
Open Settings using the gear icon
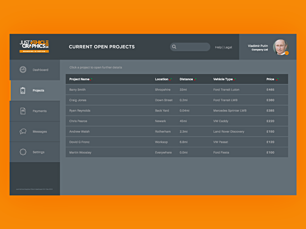coord(23,152)
